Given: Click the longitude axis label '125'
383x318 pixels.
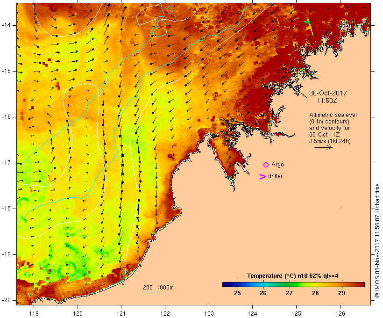Looking at the screenshot, I should [297, 313].
